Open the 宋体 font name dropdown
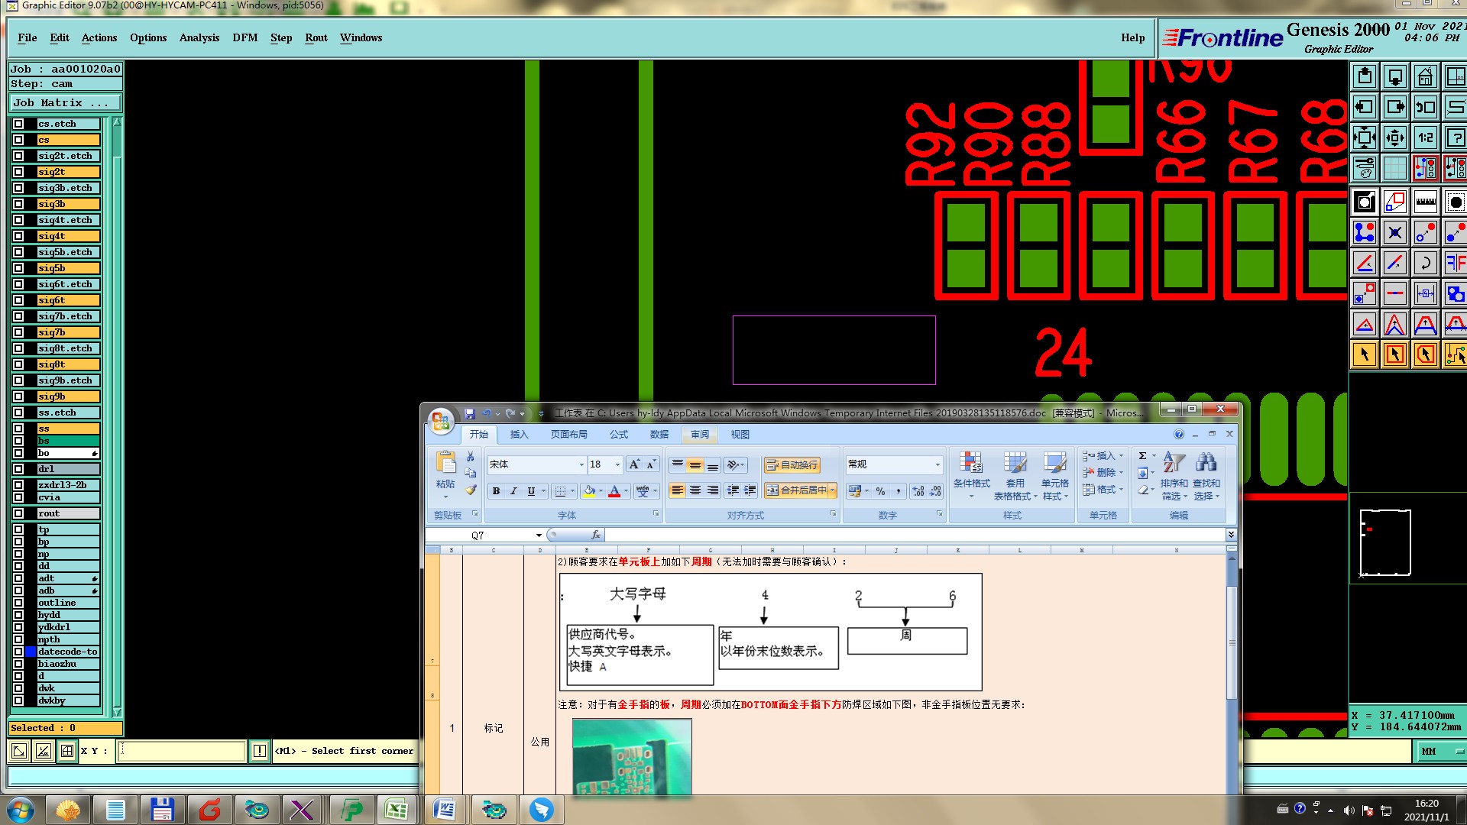 pyautogui.click(x=581, y=464)
